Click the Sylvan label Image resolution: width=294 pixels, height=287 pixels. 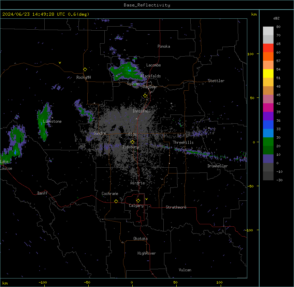tap(133, 84)
